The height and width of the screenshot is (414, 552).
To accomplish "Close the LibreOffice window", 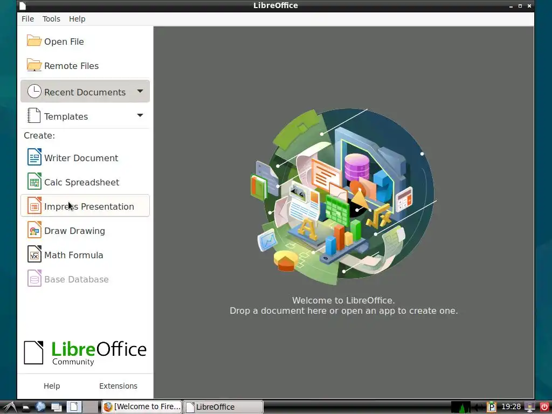I will [529, 6].
